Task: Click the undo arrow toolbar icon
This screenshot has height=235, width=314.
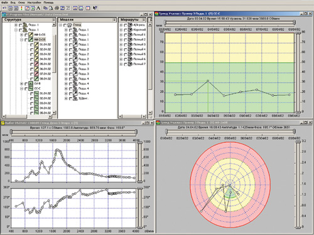Action: (x=4, y=8)
